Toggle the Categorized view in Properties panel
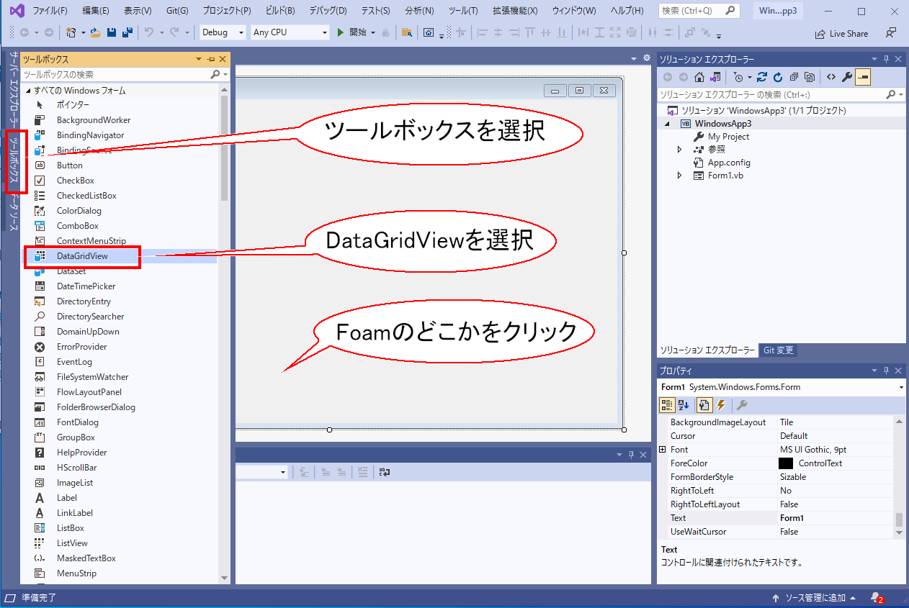 pos(667,405)
